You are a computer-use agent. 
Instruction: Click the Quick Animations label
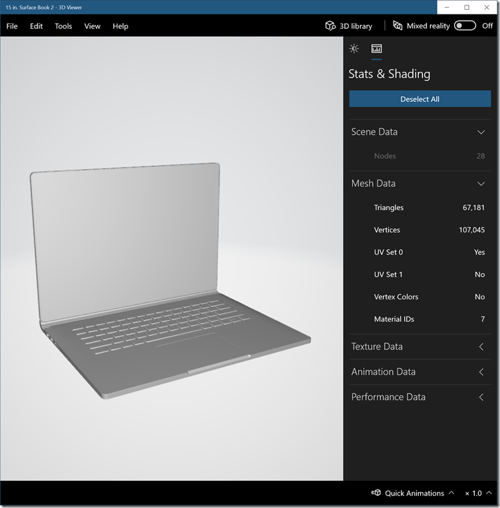tap(415, 493)
